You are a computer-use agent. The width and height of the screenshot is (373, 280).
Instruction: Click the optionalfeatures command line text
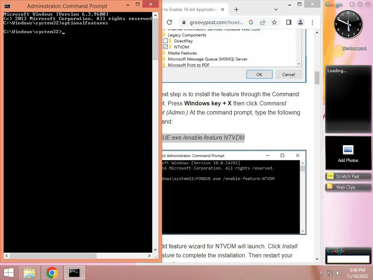coord(85,23)
